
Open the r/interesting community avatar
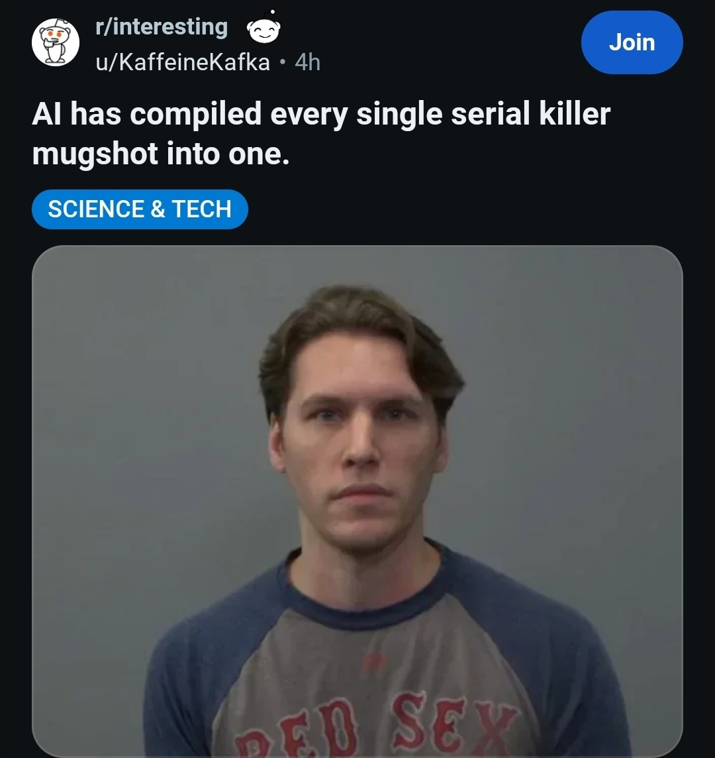coord(56,42)
